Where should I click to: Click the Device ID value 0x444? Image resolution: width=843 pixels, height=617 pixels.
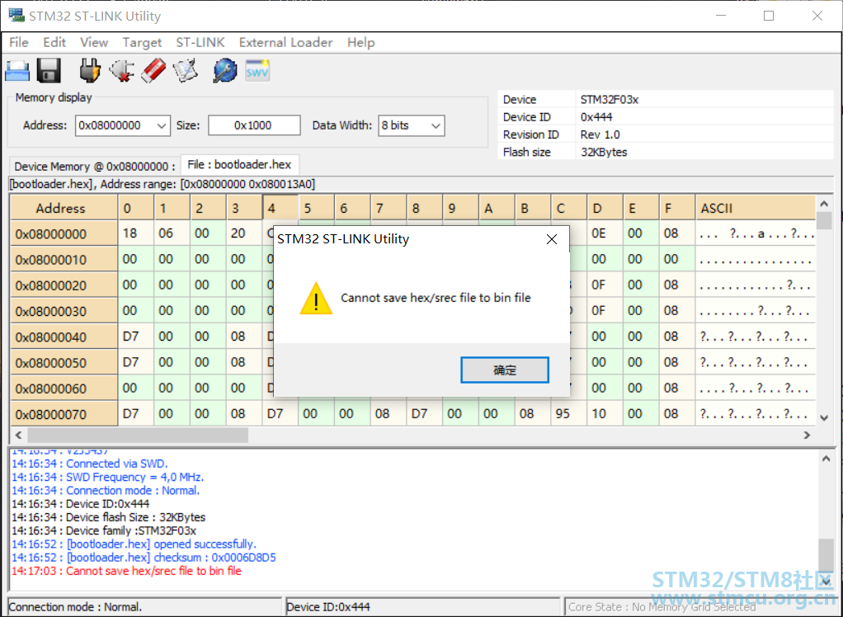[x=596, y=117]
